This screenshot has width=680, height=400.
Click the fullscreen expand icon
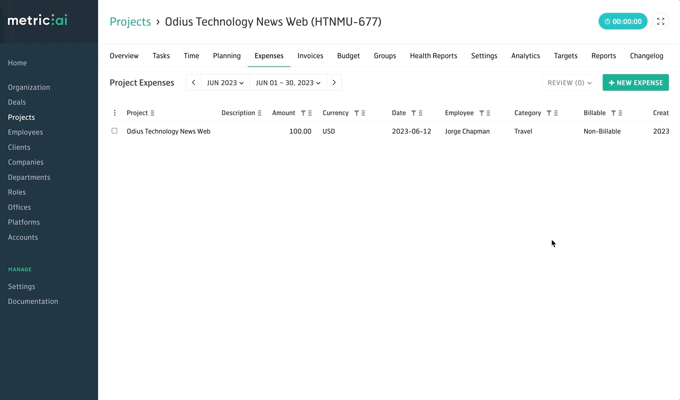point(660,22)
